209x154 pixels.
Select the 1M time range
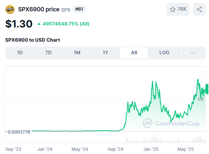tap(77, 53)
